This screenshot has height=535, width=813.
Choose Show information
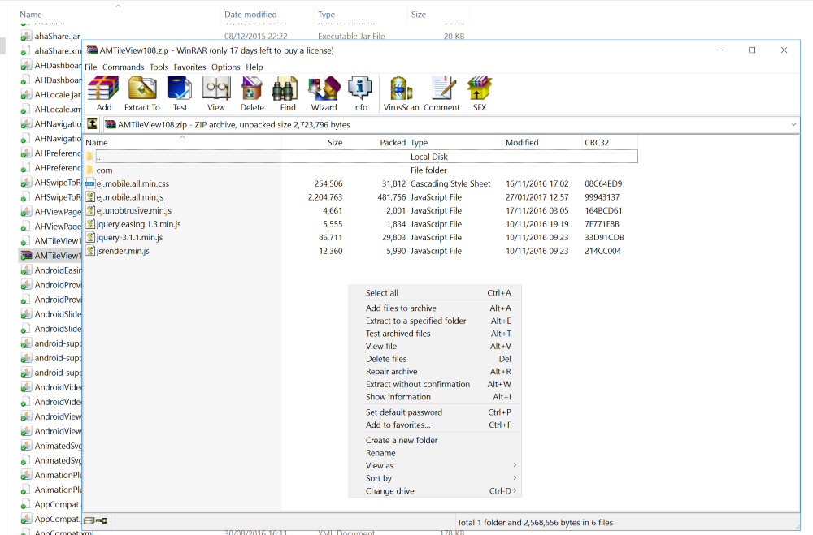[x=434, y=397]
